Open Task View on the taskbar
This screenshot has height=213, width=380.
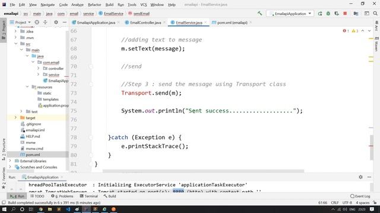(31, 209)
